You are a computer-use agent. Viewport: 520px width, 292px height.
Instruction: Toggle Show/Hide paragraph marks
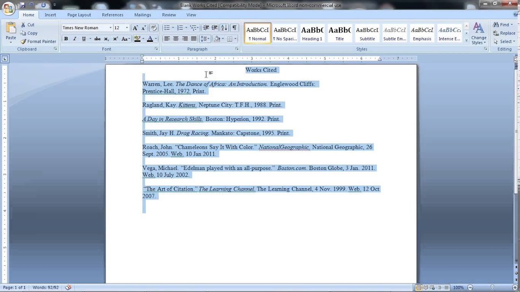(x=234, y=28)
